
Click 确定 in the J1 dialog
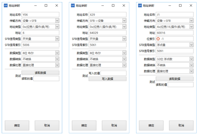(151, 125)
